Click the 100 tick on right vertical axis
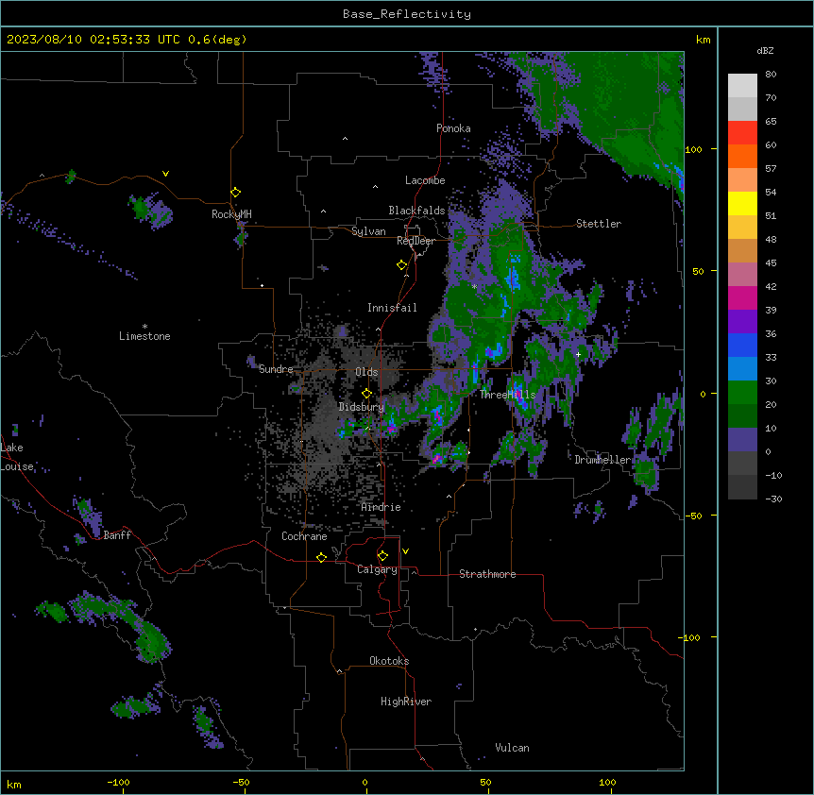The height and width of the screenshot is (795, 814). (693, 149)
